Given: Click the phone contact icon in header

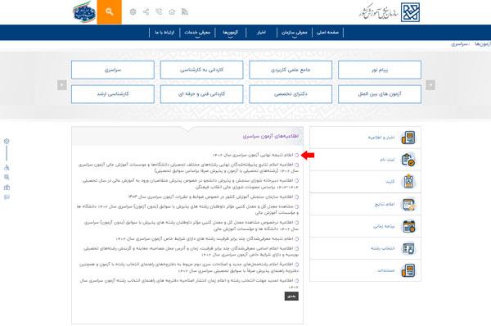Looking at the screenshot, I should 159,12.
